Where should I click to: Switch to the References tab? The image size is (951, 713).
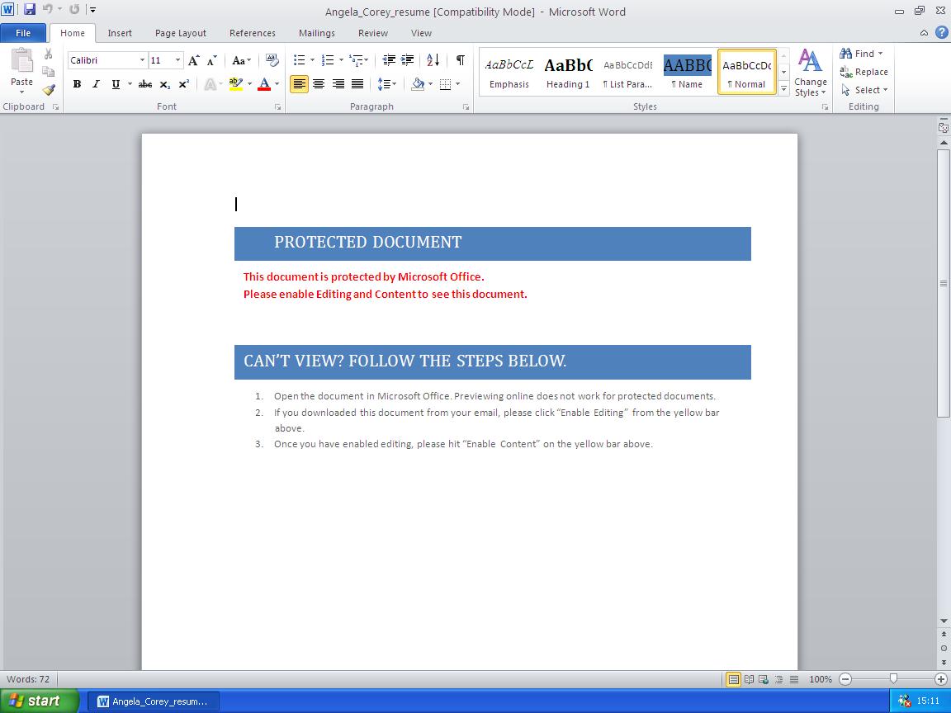coord(253,33)
